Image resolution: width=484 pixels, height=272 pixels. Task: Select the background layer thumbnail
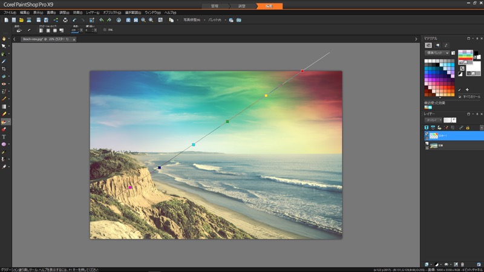[x=434, y=146]
